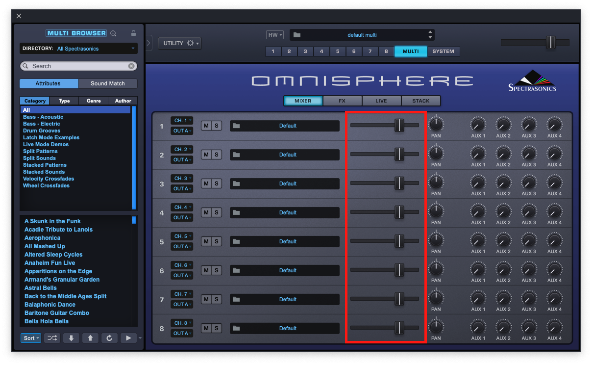Open folder icon on mixer row 3
Viewport: 592px width, 365px height.
click(x=236, y=183)
